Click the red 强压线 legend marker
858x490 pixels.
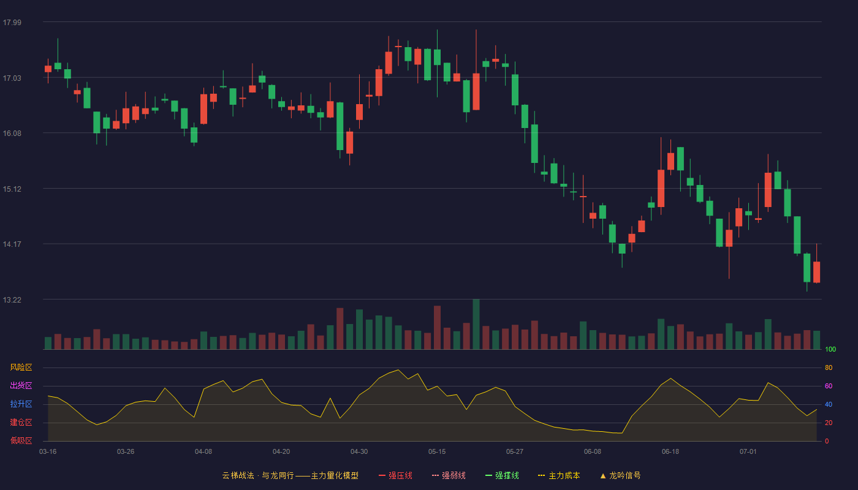tap(382, 475)
